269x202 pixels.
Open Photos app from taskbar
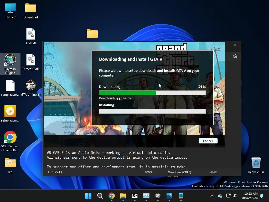point(169,196)
